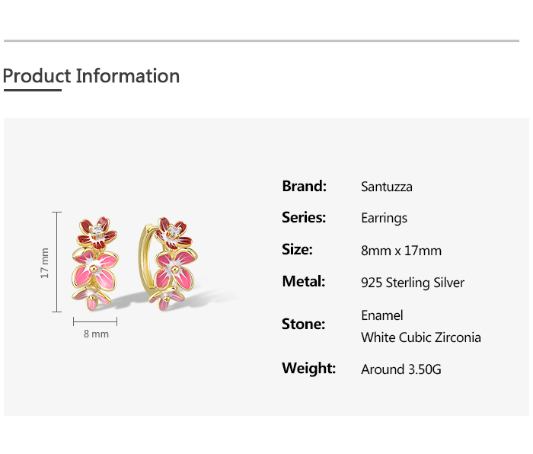This screenshot has width=533, height=454.
Task: Click the right hoop earring image
Action: pos(168,263)
